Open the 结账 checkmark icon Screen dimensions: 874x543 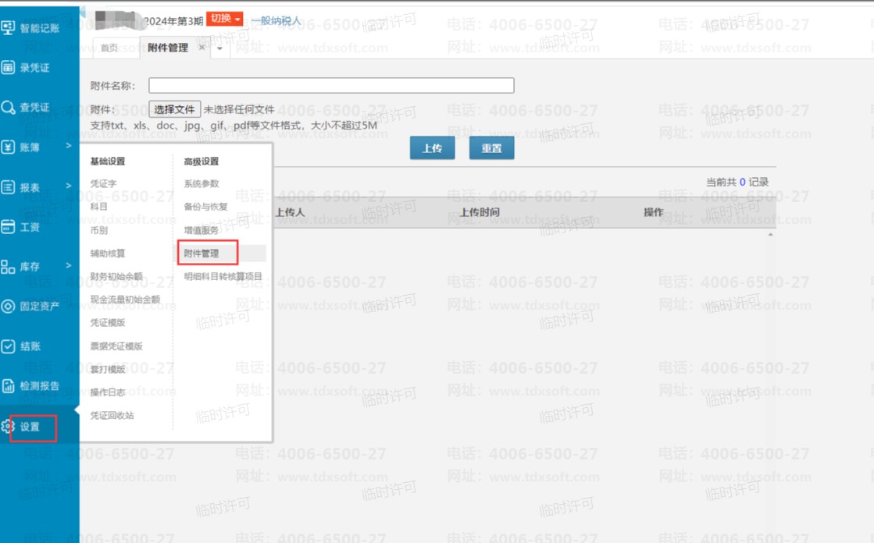pos(9,346)
